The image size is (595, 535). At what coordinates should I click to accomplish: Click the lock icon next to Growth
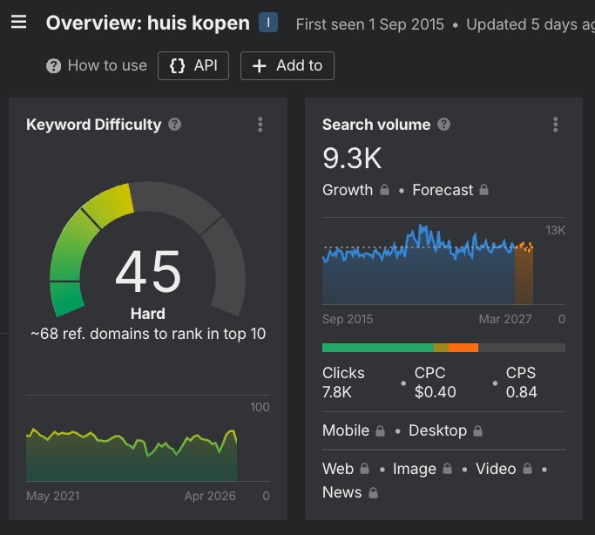(384, 189)
